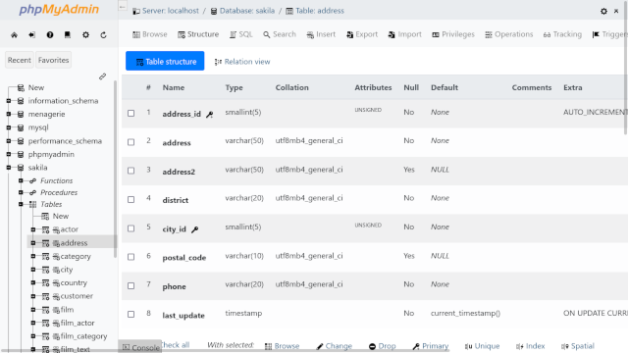Viewport: 628px width, 353px height.
Task: Click Drop for selected columns
Action: click(x=382, y=346)
